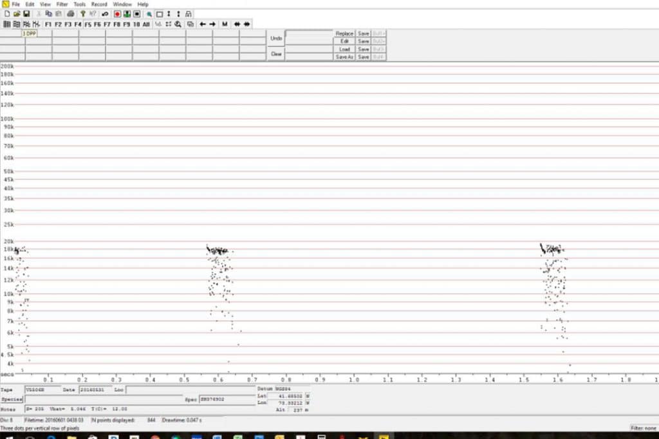Screen dimensions: 659x439
Task: Open the Tools menu
Action: coord(79,4)
